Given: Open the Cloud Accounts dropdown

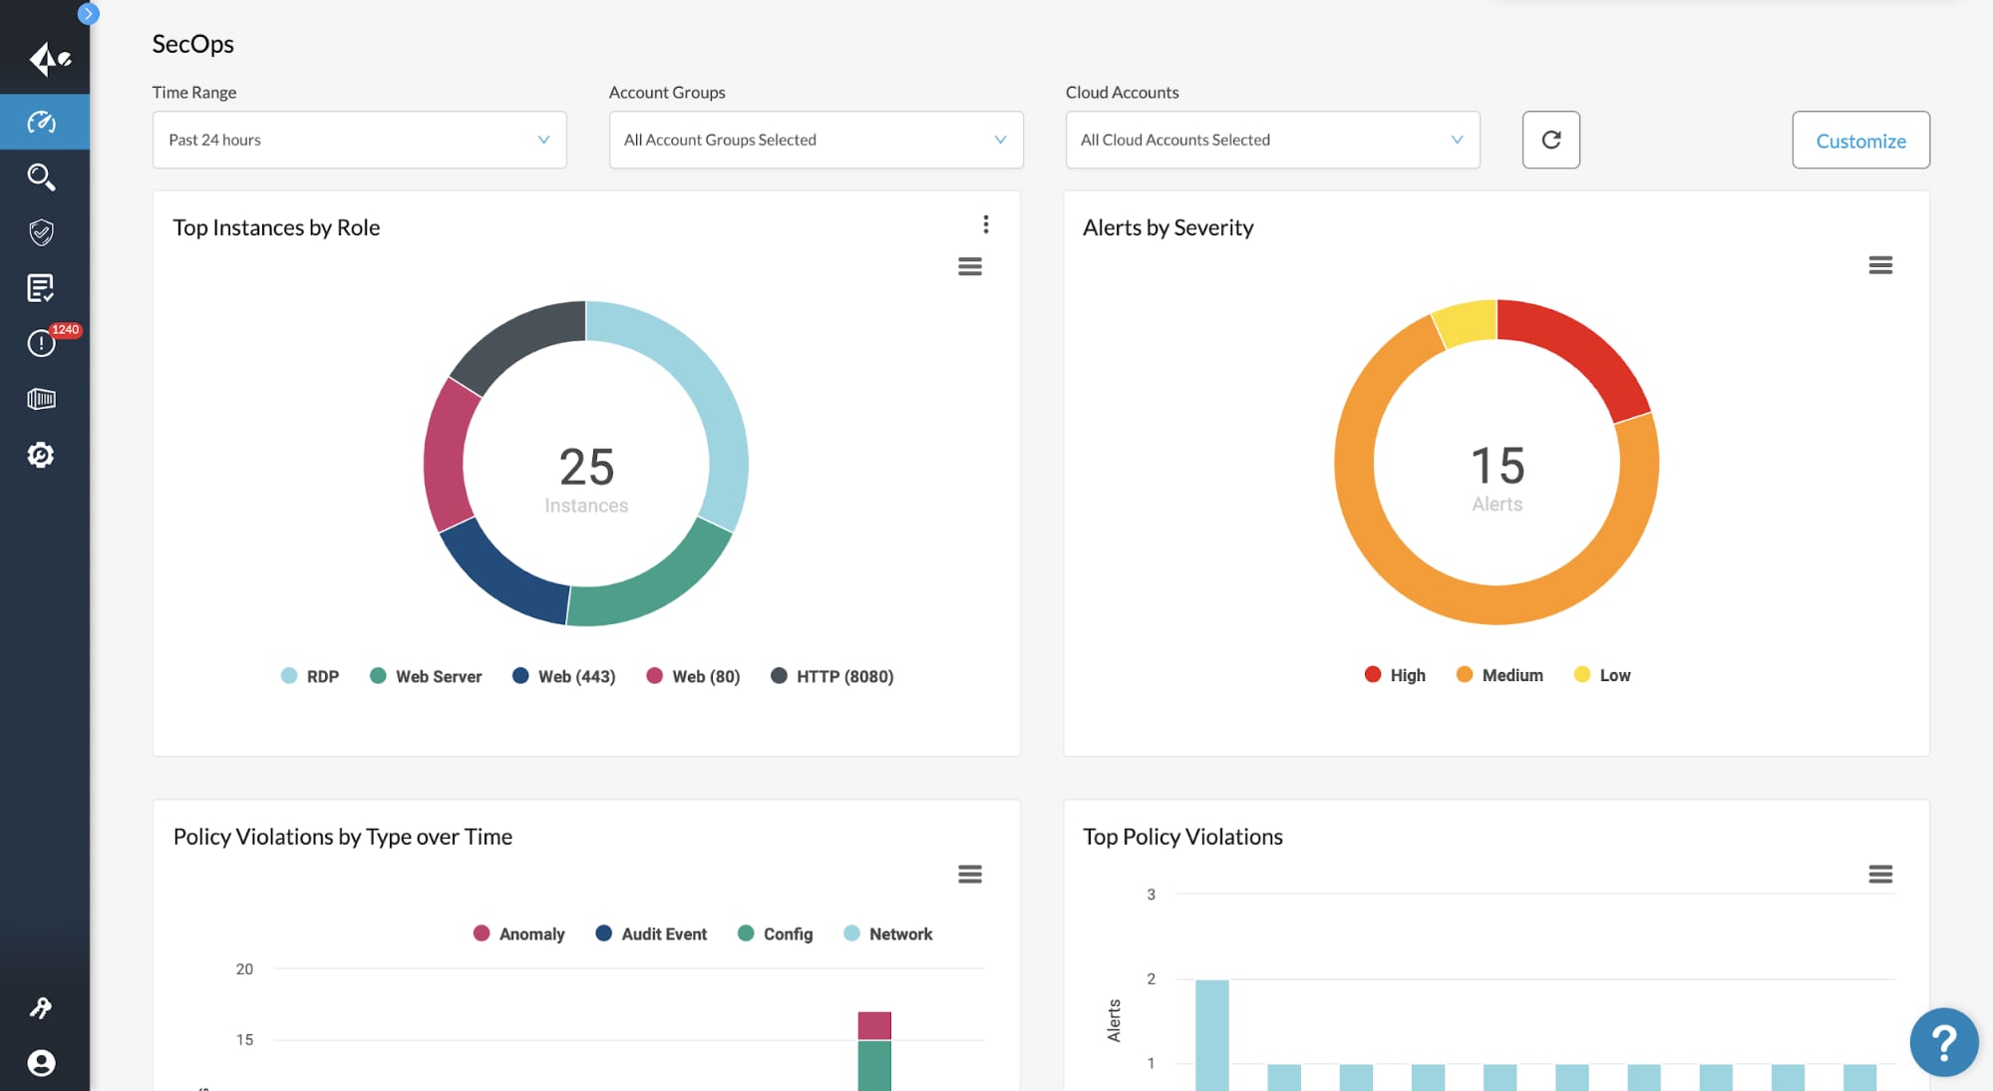Looking at the screenshot, I should point(1272,140).
